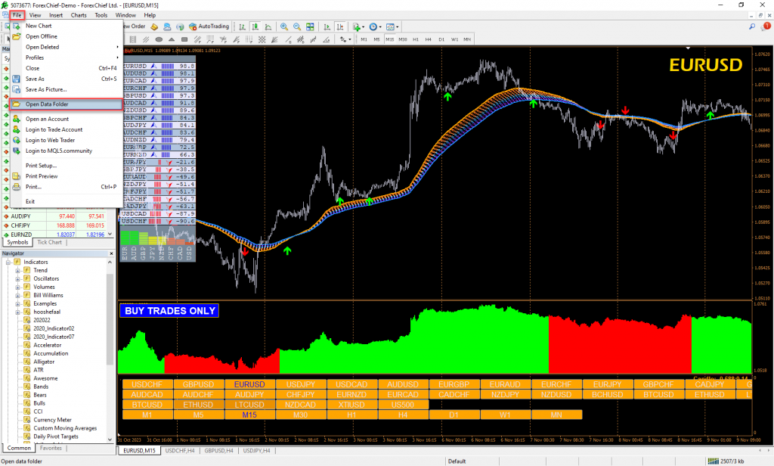Switch to the Tick Chart tab
Screen dimensions: 774x466
click(49, 242)
